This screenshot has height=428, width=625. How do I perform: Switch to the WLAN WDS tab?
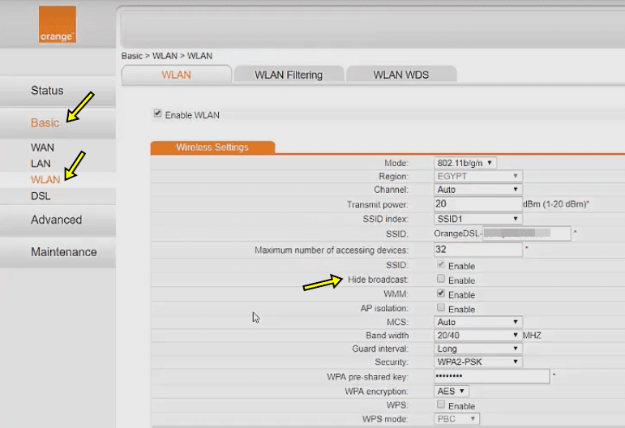[x=401, y=75]
